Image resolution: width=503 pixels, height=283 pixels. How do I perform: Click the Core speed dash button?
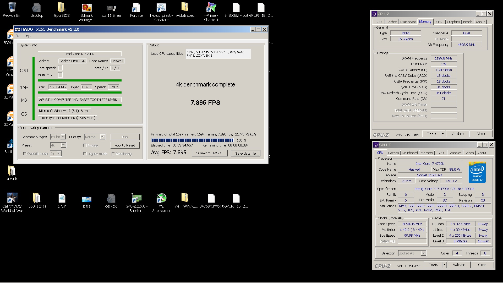coord(60,68)
